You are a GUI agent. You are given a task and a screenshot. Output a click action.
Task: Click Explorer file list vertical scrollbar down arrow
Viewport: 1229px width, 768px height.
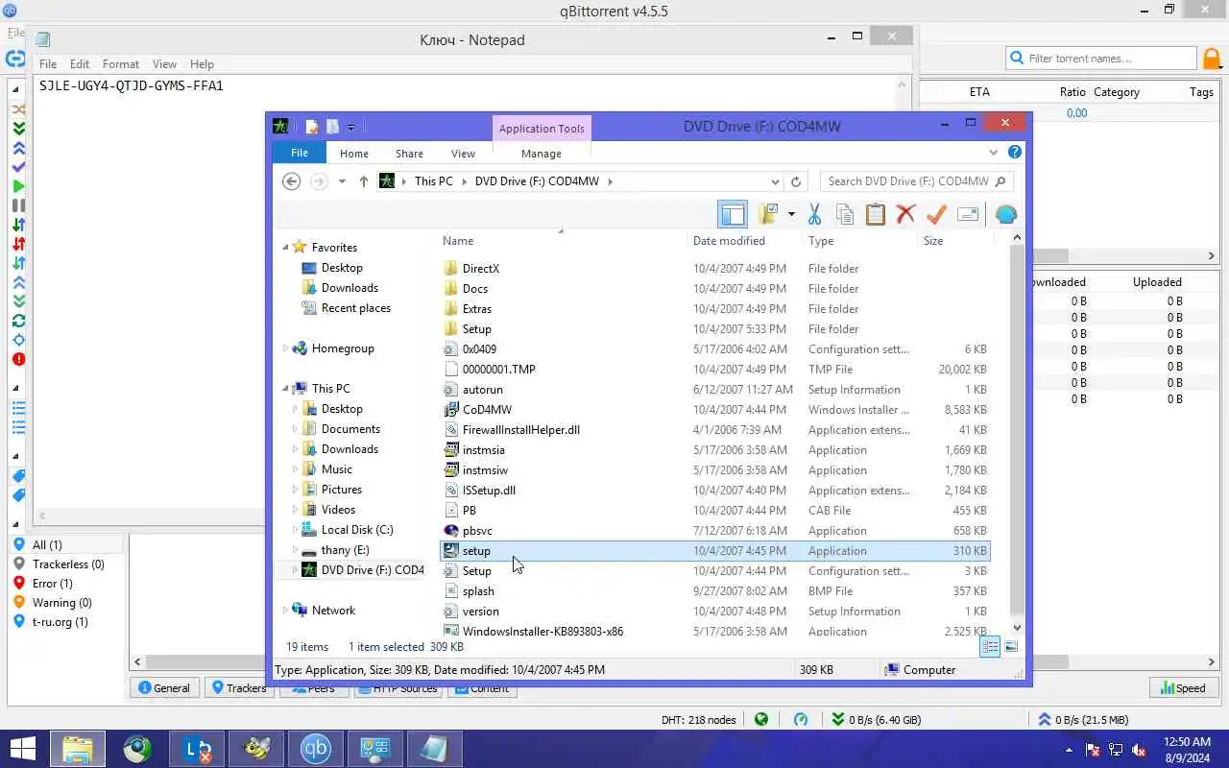click(x=1017, y=628)
